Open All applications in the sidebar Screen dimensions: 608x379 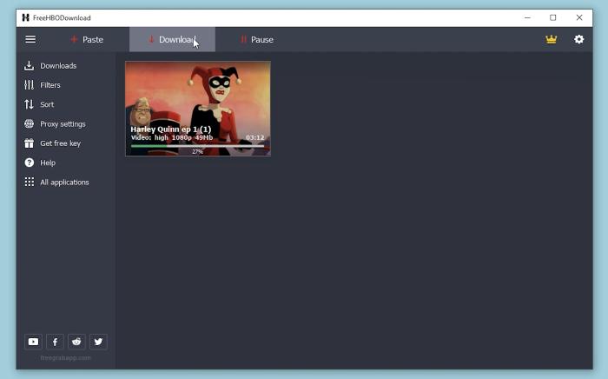click(56, 182)
